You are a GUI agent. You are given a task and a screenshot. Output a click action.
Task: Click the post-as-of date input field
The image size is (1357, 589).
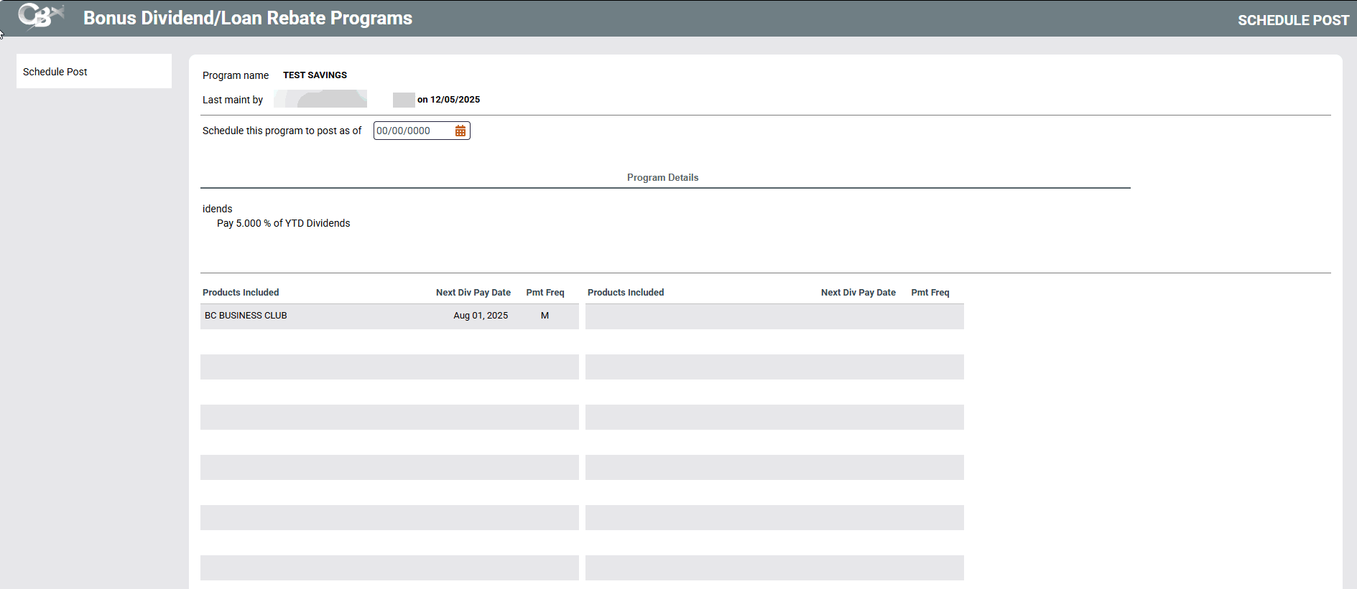tap(412, 131)
